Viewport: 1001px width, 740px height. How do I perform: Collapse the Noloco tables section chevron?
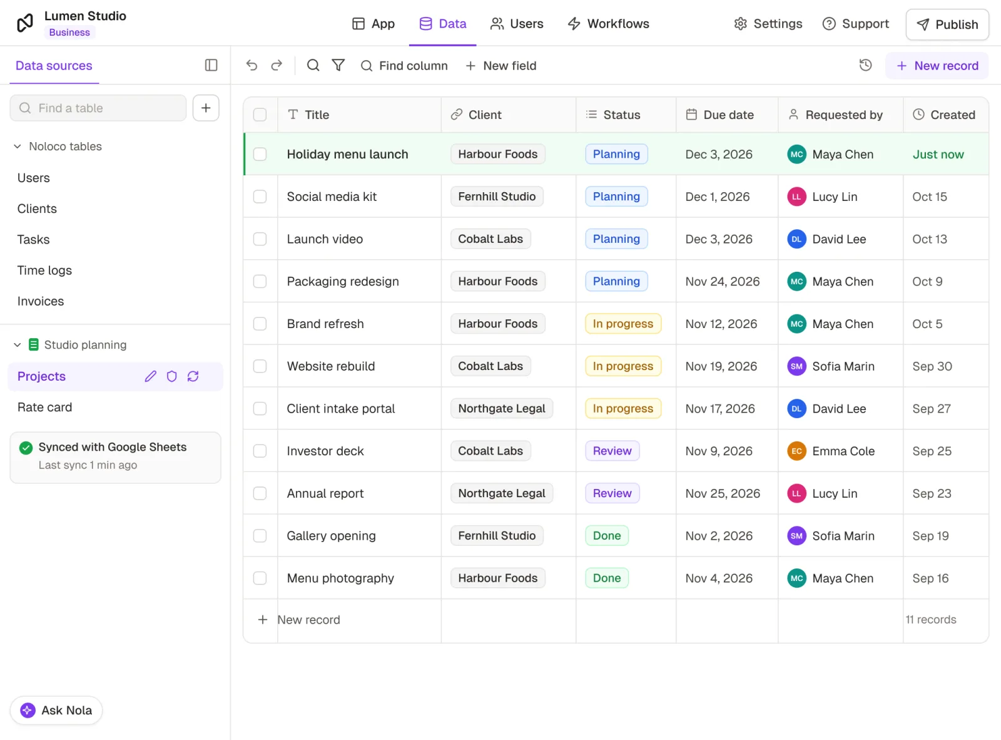pyautogui.click(x=18, y=146)
